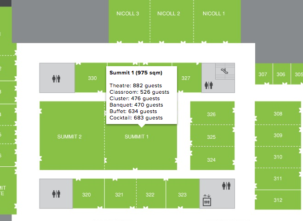Click 'Buffet: 634 guests' in tooltip
303x221 pixels.
[x=133, y=111]
